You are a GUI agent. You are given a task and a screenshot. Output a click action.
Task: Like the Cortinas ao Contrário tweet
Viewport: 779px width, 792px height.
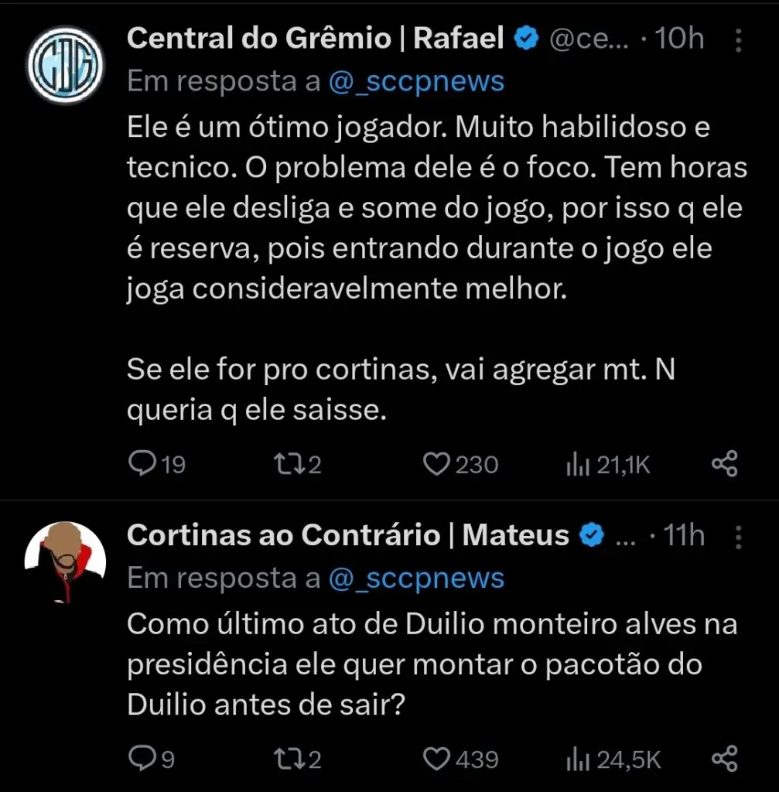point(438,759)
